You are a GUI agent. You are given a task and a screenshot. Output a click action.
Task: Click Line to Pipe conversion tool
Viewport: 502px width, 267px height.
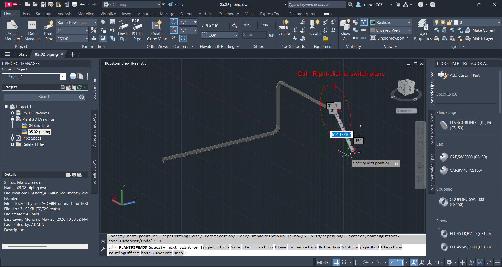coord(124,30)
